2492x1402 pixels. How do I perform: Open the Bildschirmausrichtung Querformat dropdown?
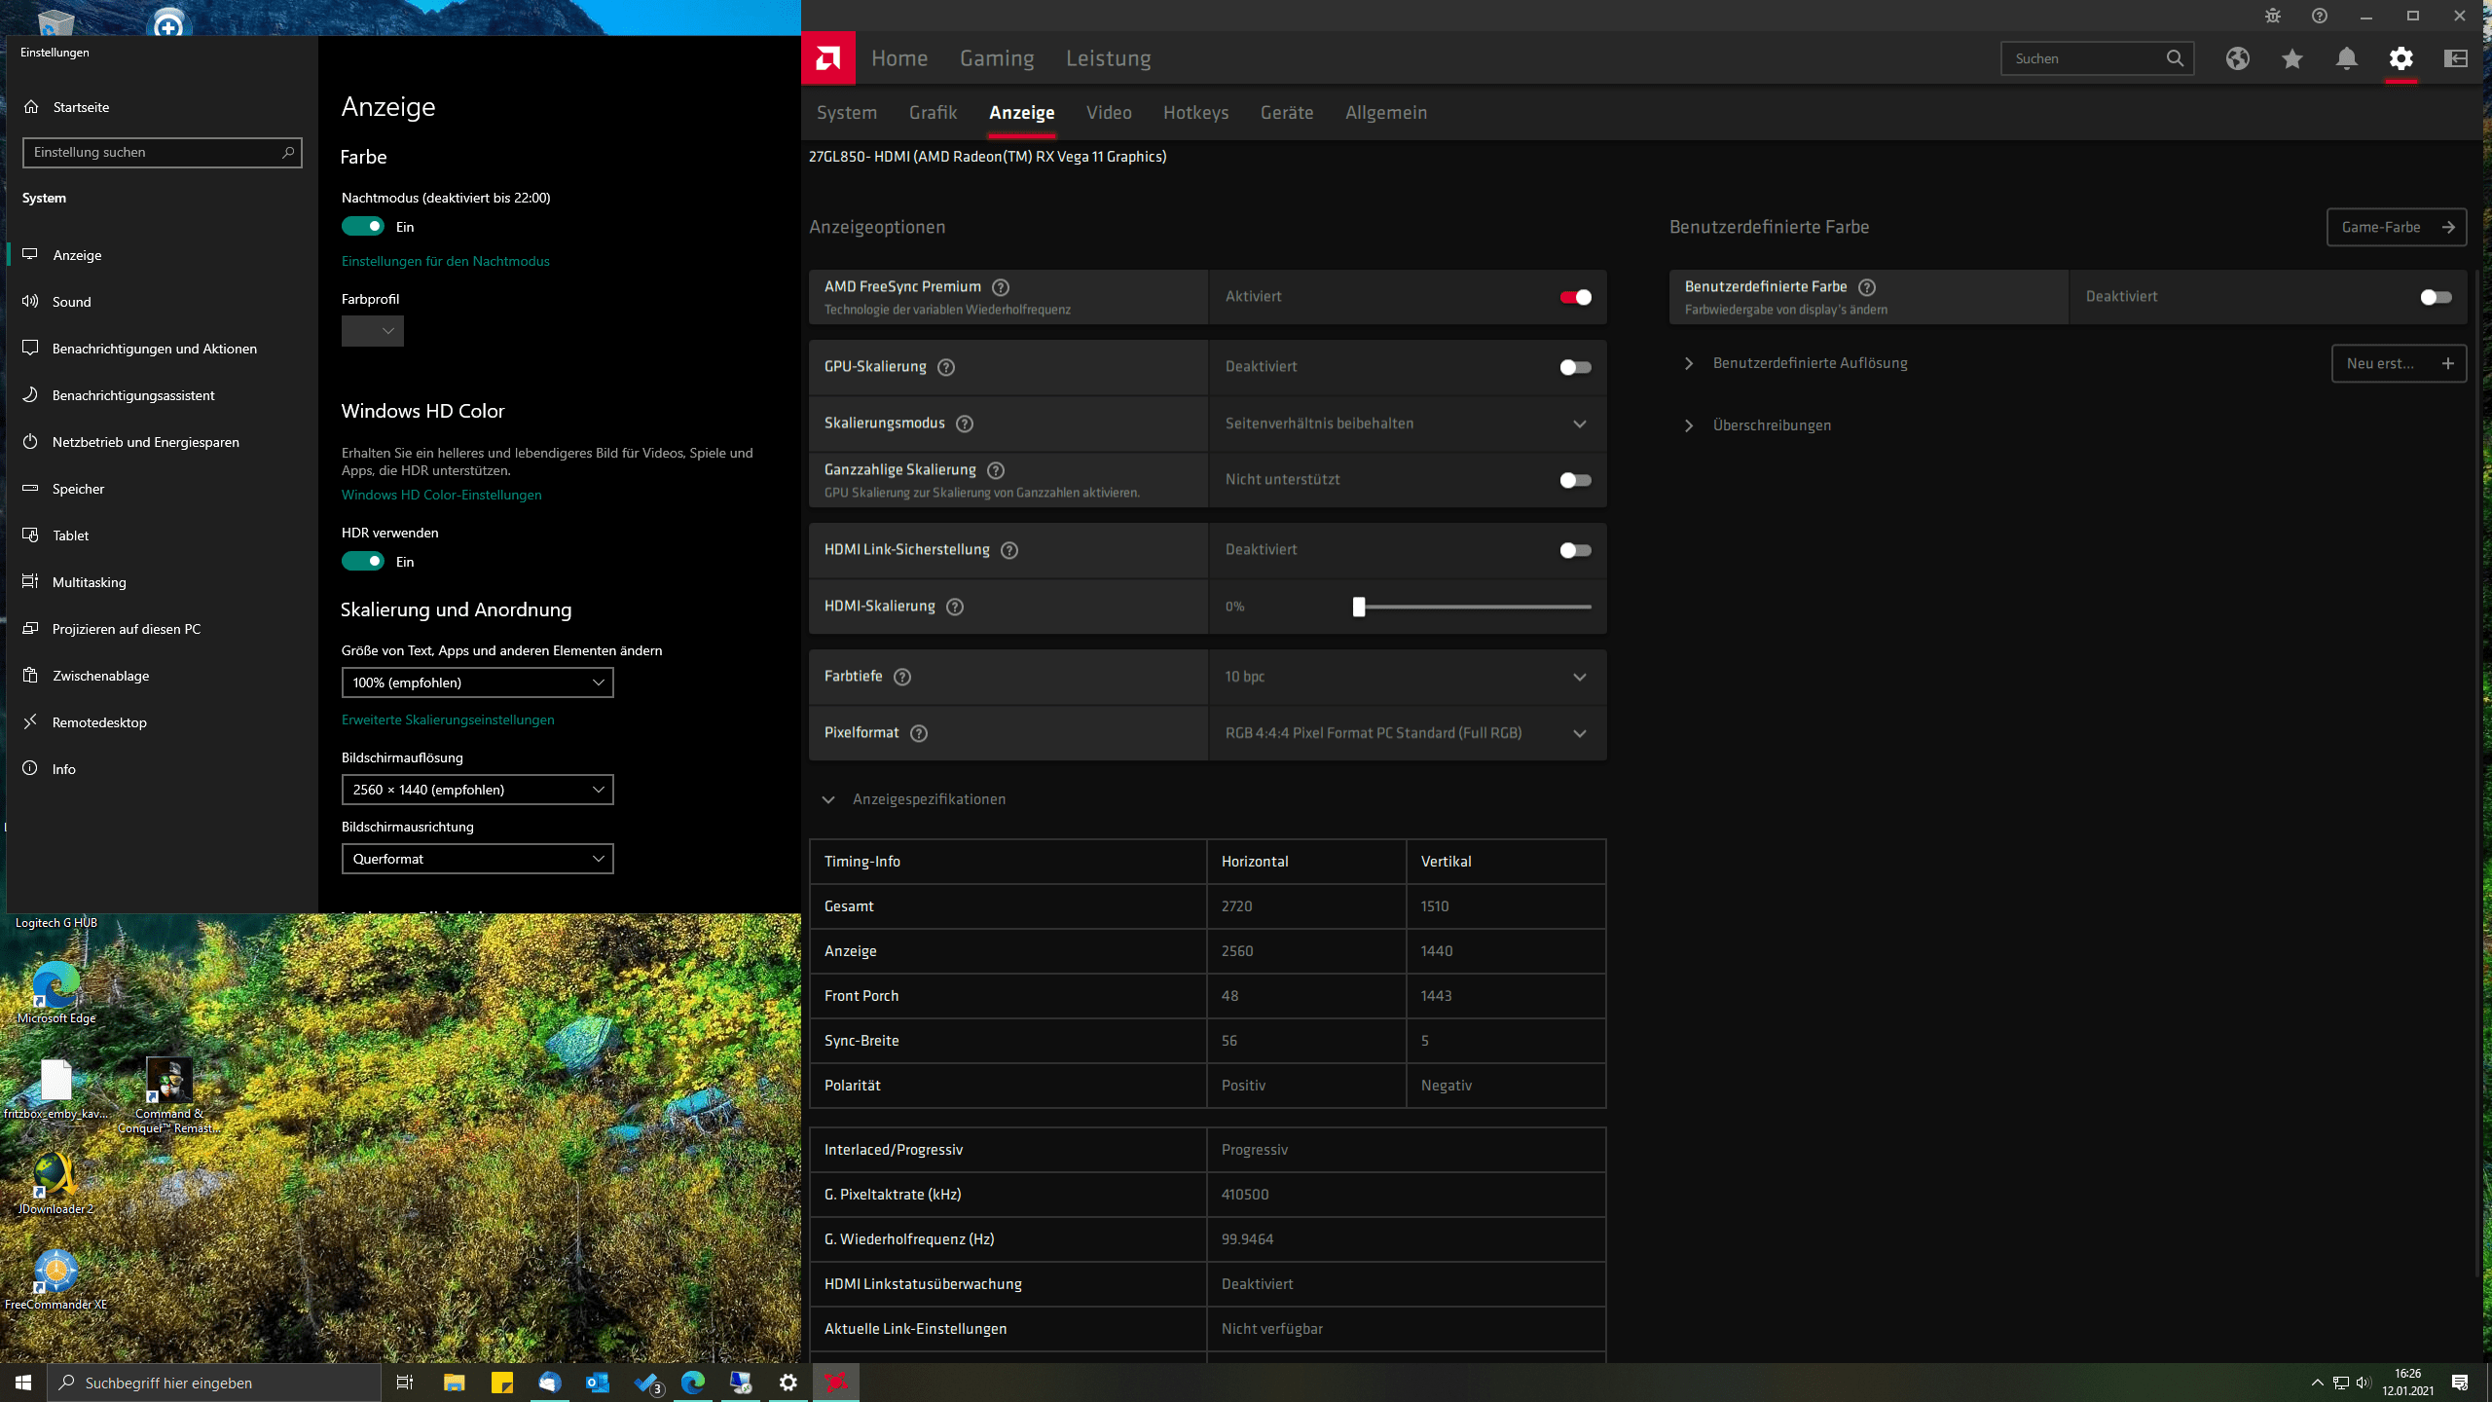[x=478, y=859]
